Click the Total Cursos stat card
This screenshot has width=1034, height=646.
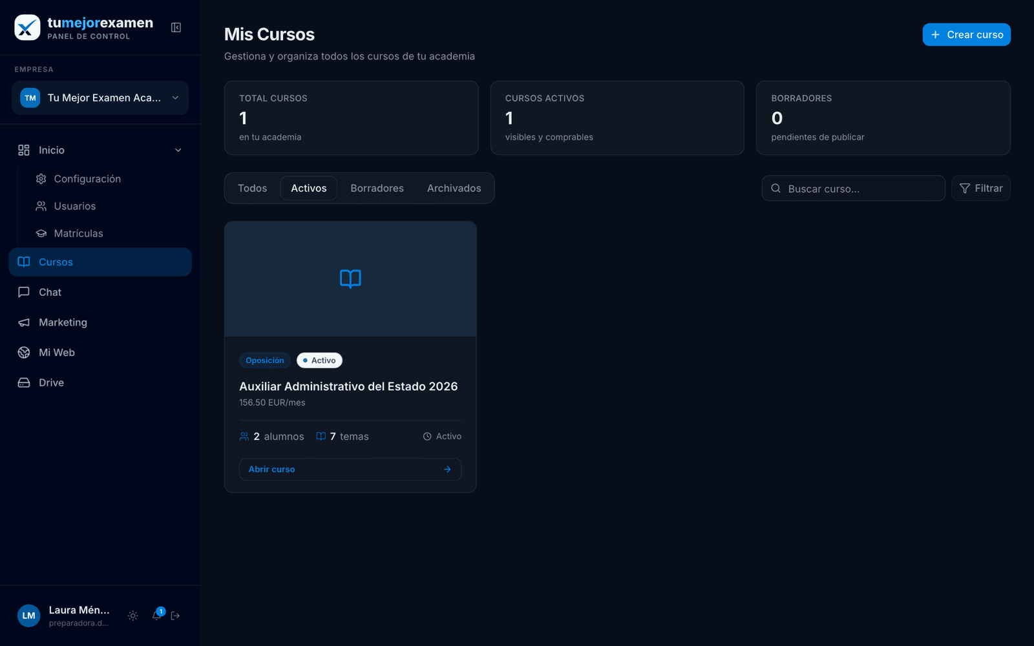click(x=351, y=118)
